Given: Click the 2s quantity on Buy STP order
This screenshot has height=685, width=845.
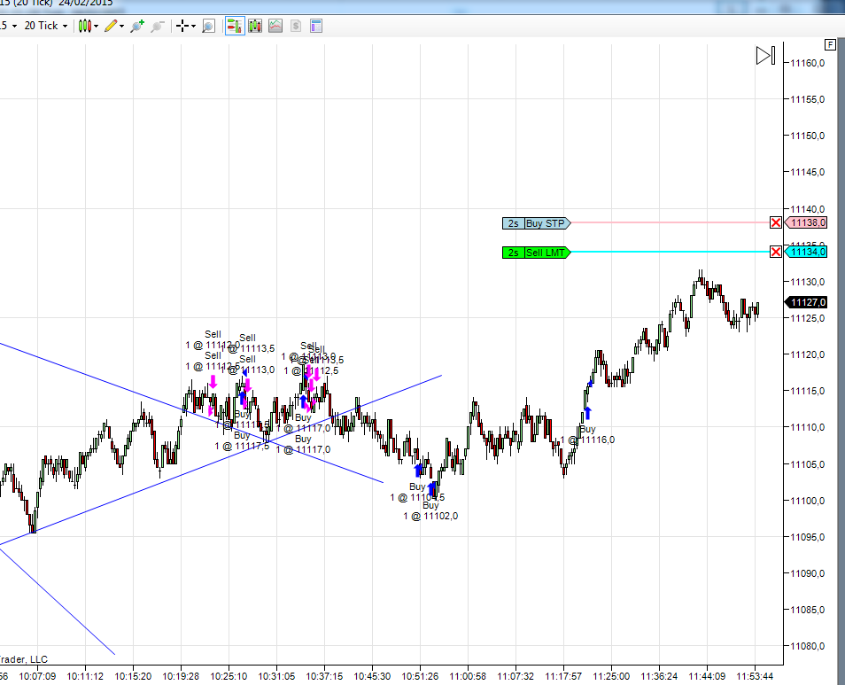Looking at the screenshot, I should (514, 223).
